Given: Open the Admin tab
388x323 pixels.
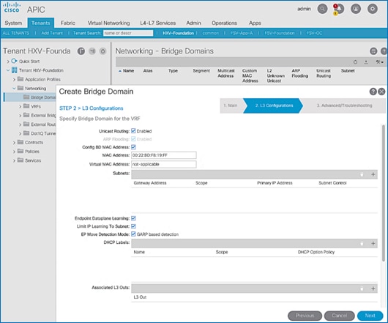Looking at the screenshot, I should tap(193, 23).
